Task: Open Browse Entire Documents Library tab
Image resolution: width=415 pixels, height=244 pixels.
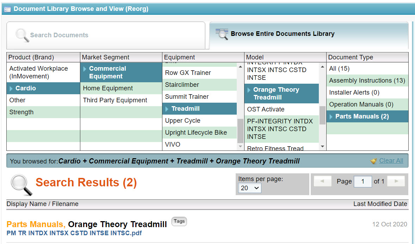Action: [309, 36]
